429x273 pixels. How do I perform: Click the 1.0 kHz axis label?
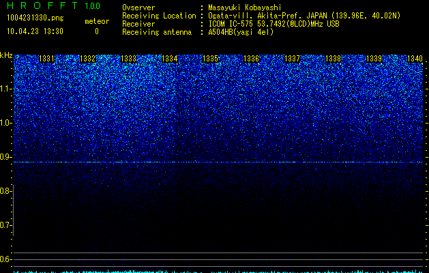[5, 123]
